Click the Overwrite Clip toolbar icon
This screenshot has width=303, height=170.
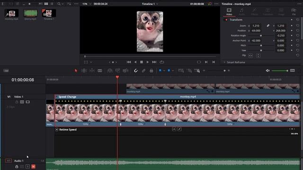click(x=117, y=71)
